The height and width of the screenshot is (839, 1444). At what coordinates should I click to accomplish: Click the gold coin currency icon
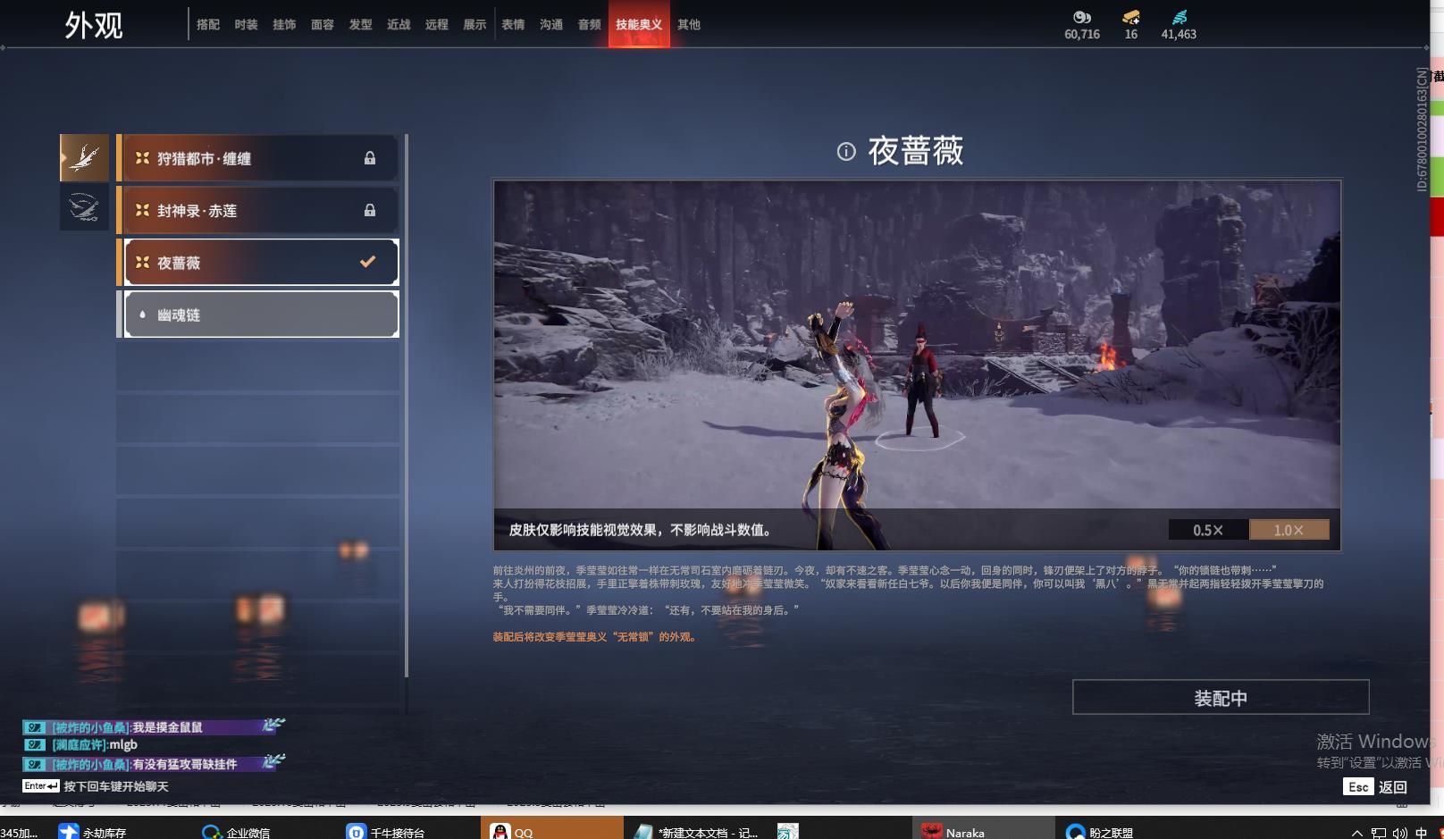(1081, 17)
